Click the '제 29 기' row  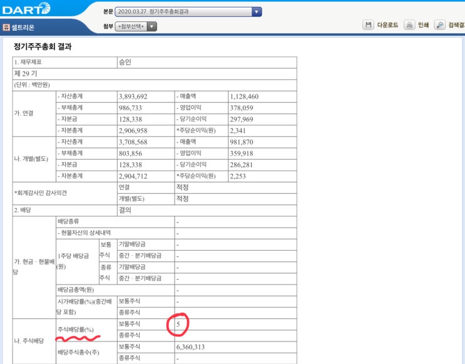click(x=155, y=74)
